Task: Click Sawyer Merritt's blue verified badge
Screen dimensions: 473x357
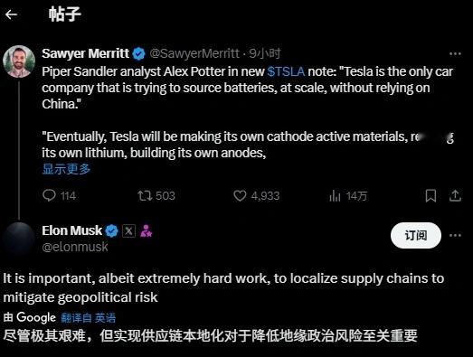Action: (138, 54)
